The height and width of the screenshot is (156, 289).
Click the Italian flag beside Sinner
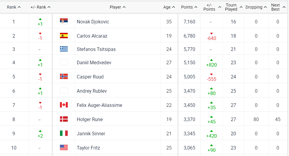coord(64,134)
